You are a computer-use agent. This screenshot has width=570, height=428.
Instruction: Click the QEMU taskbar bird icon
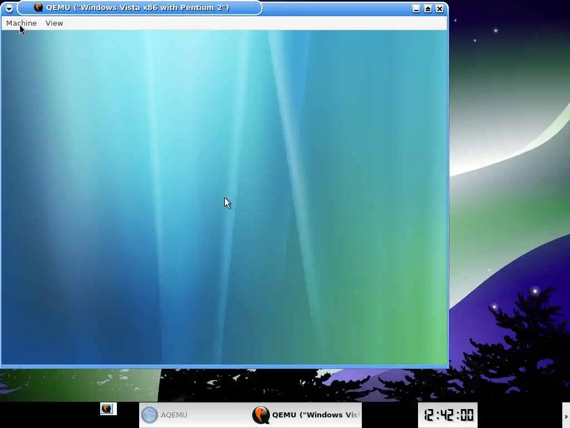[x=261, y=415]
